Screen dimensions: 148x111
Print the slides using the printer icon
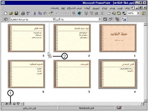tap(23, 13)
